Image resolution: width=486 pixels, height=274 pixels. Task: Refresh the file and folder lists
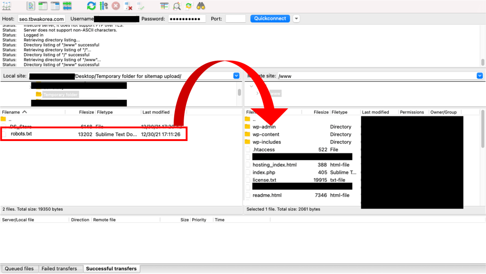92,6
